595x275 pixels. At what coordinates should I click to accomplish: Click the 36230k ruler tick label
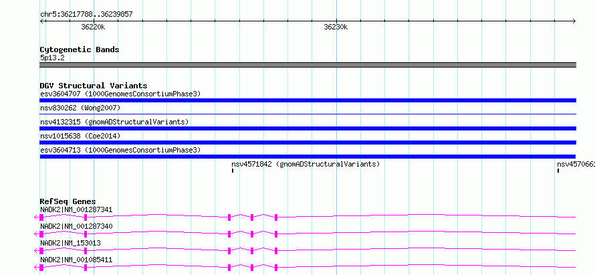(x=336, y=27)
